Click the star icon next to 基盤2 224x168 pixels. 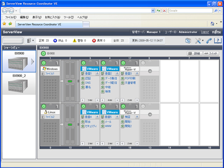pyautogui.click(x=117, y=73)
